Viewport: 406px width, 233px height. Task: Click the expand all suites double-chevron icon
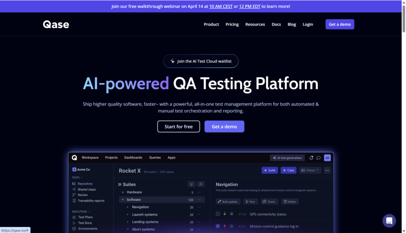click(192, 184)
